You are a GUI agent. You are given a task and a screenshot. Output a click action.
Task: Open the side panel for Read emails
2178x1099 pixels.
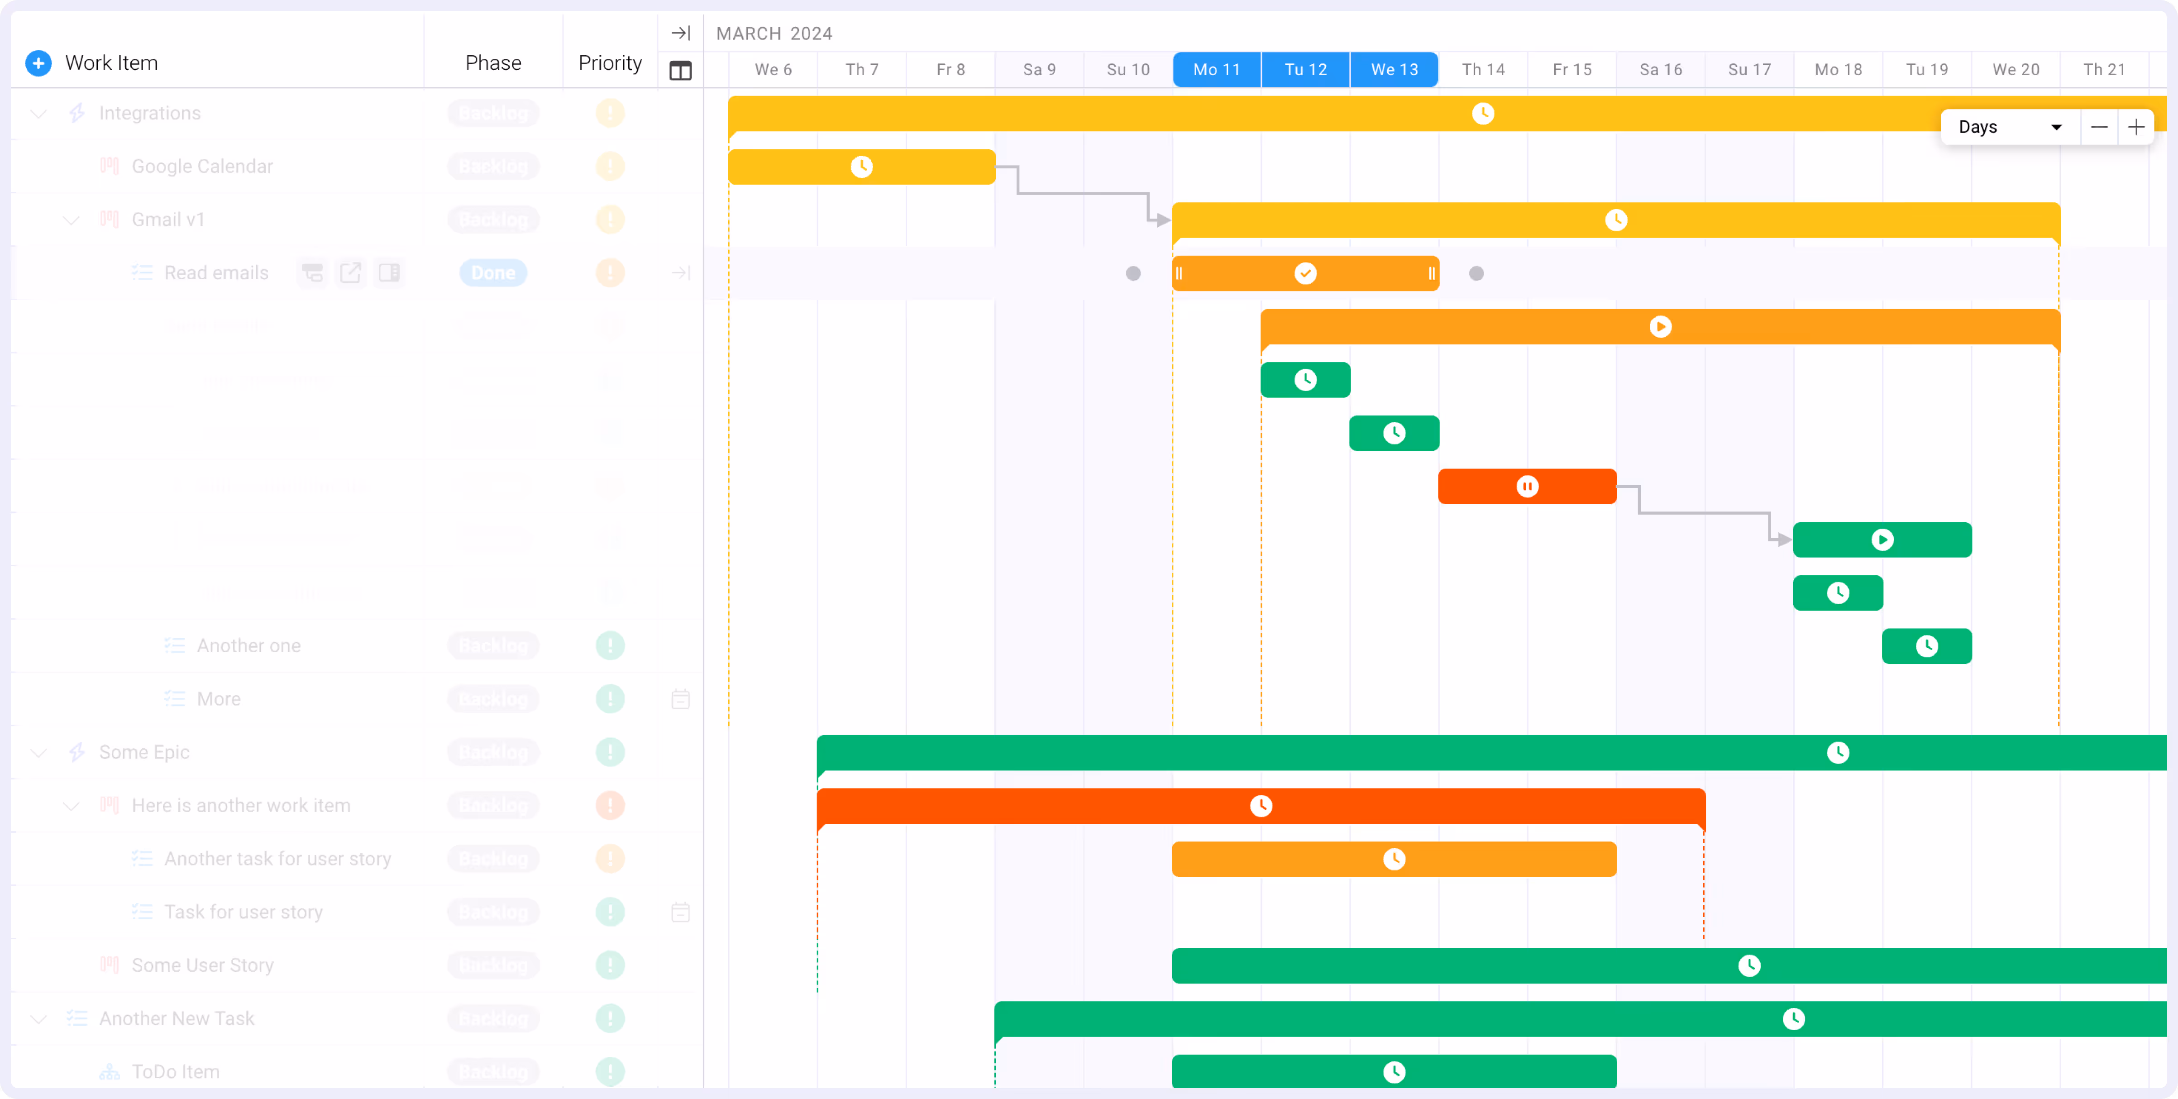[x=389, y=272]
